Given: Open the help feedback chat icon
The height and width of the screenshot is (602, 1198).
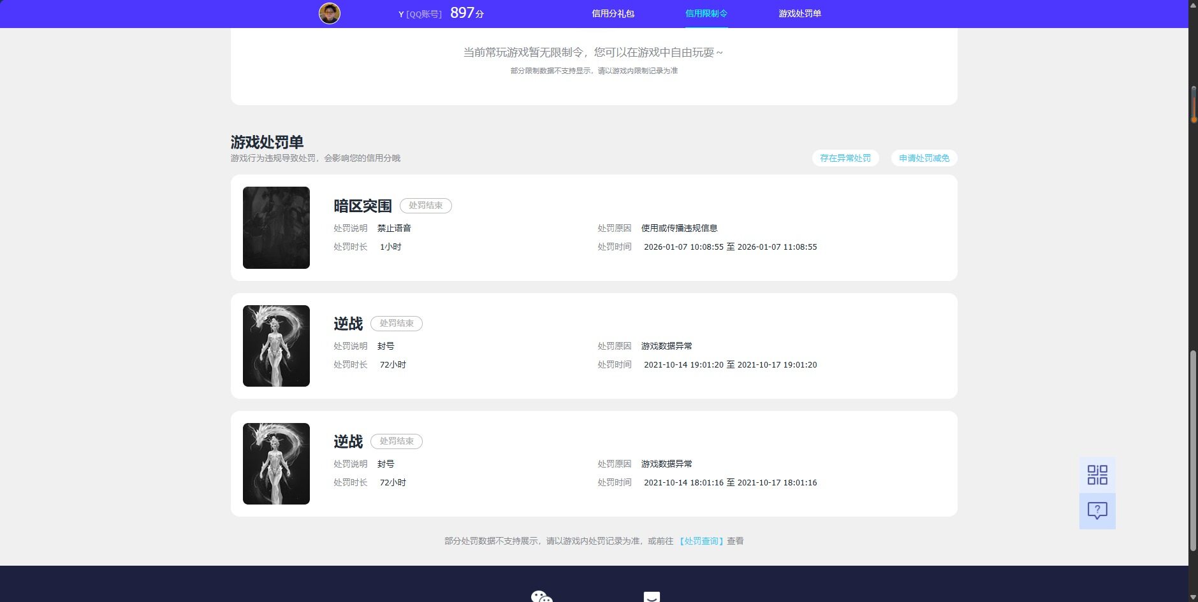Looking at the screenshot, I should tap(1097, 511).
